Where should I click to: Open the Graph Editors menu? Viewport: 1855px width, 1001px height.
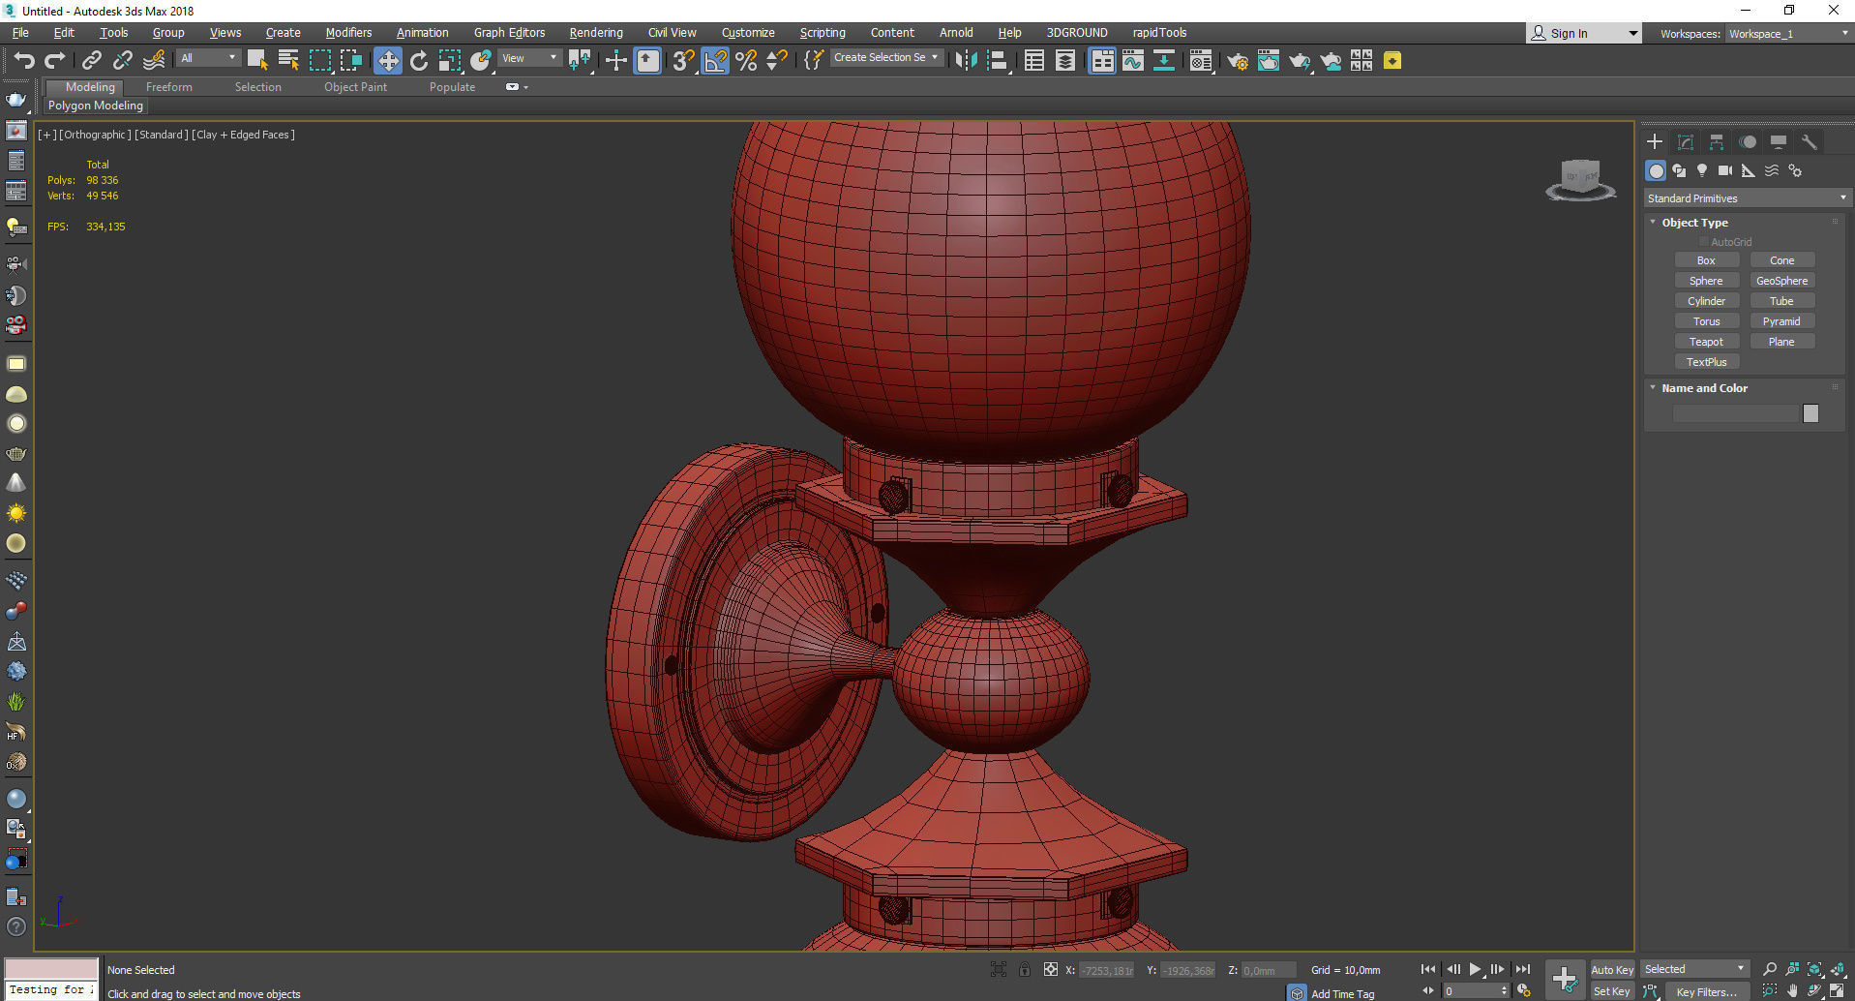pos(509,32)
